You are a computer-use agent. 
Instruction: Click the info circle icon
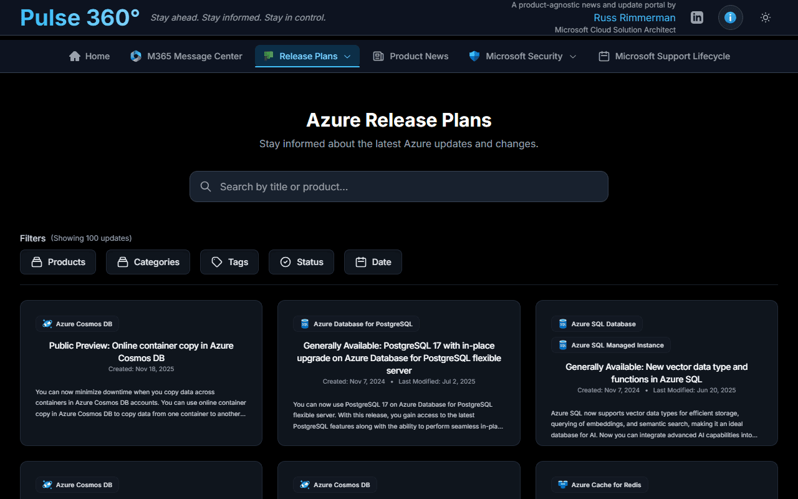pyautogui.click(x=730, y=17)
